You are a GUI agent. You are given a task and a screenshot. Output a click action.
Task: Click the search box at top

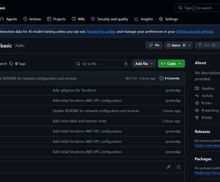pyautogui.click(x=198, y=8)
